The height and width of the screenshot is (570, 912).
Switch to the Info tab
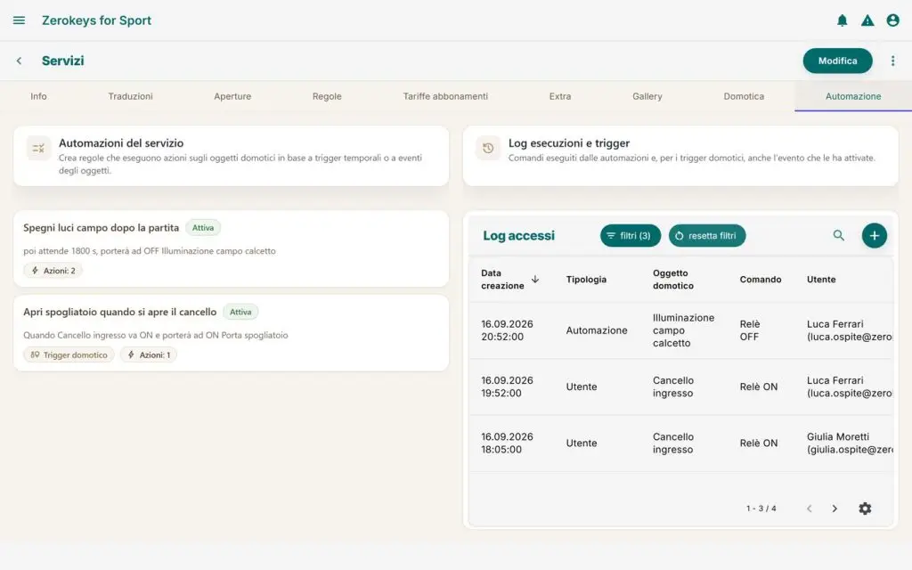click(x=38, y=96)
